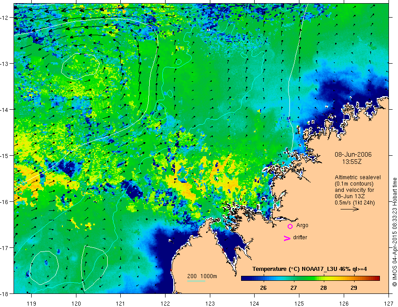Click the '200 1000m' depth contour label
The image size is (398, 307).
click(x=202, y=276)
